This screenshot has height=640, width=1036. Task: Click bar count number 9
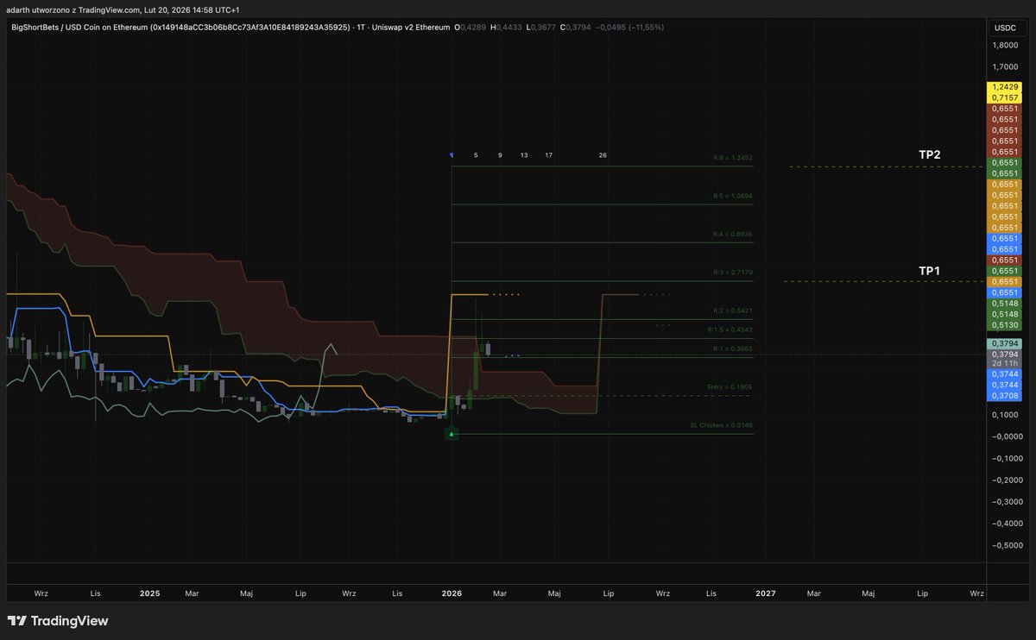click(x=500, y=155)
